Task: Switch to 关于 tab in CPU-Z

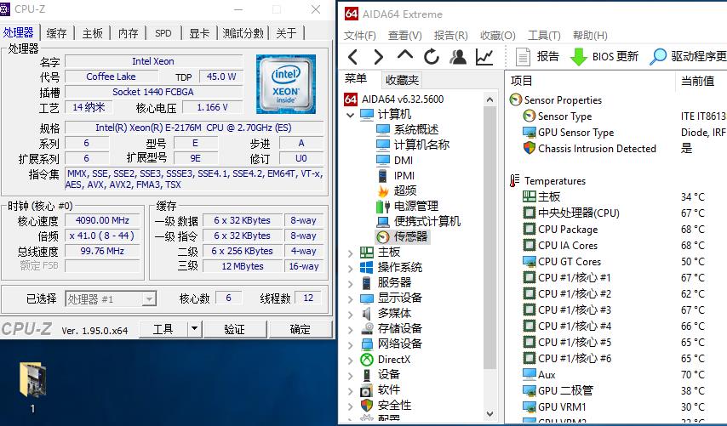Action: pos(286,33)
